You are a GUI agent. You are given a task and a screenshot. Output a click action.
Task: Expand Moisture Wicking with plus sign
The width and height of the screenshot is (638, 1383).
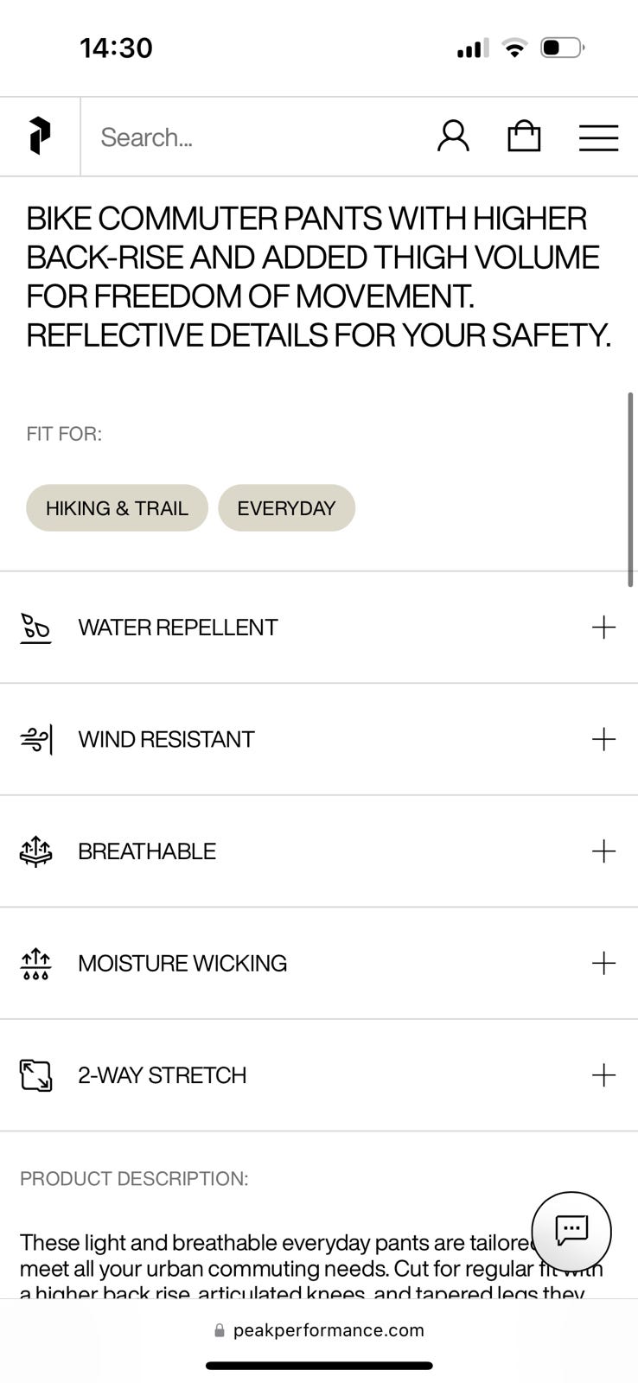click(x=603, y=963)
